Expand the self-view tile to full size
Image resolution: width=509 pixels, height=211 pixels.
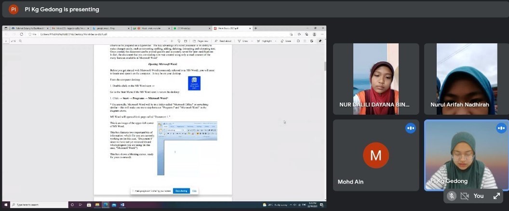click(496, 196)
